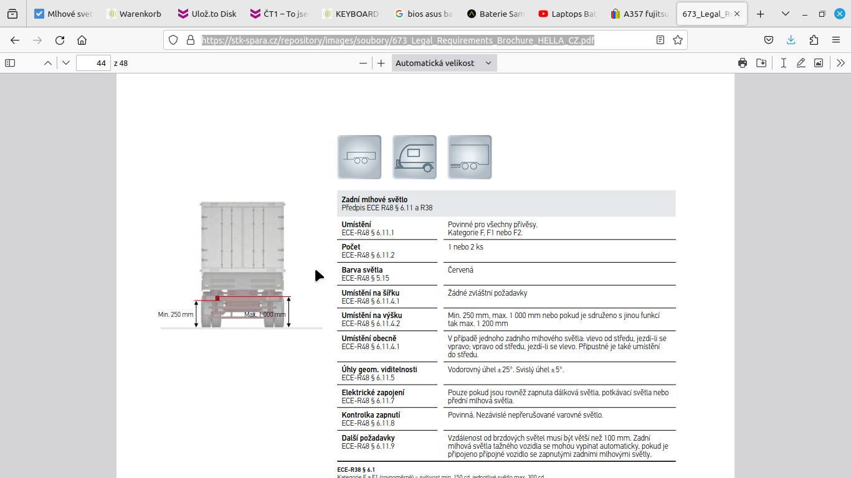Click the tandem-axle box trailer icon
Viewport: 851px width, 478px height.
point(470,157)
